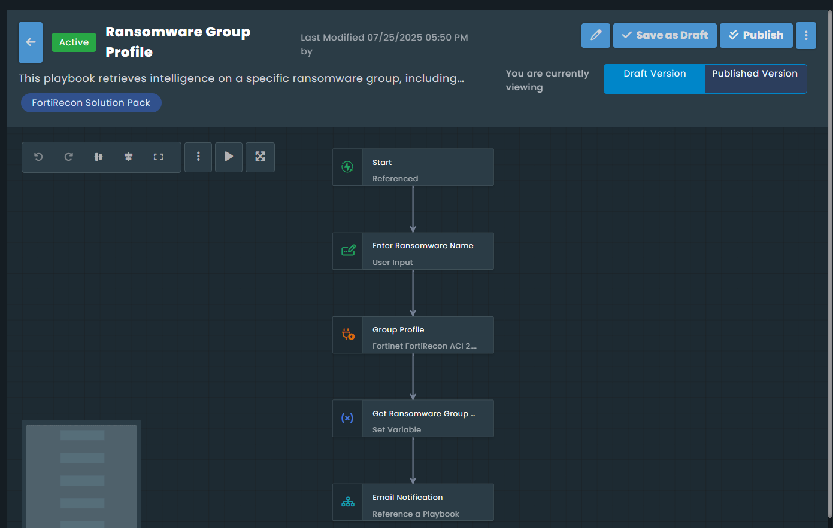The height and width of the screenshot is (528, 833).
Task: Expand canvas to fullscreen with arrows icon
Action: pyautogui.click(x=260, y=157)
